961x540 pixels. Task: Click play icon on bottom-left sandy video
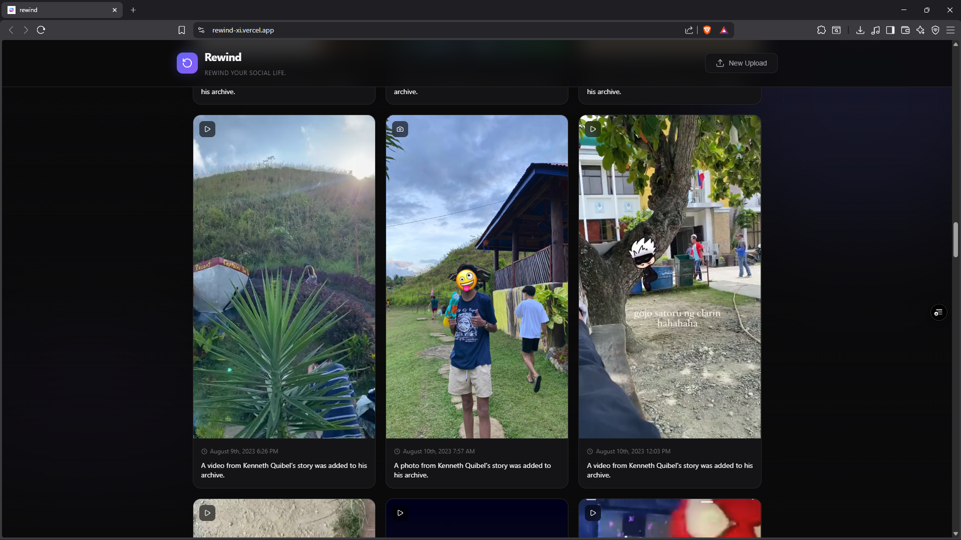pos(207,513)
